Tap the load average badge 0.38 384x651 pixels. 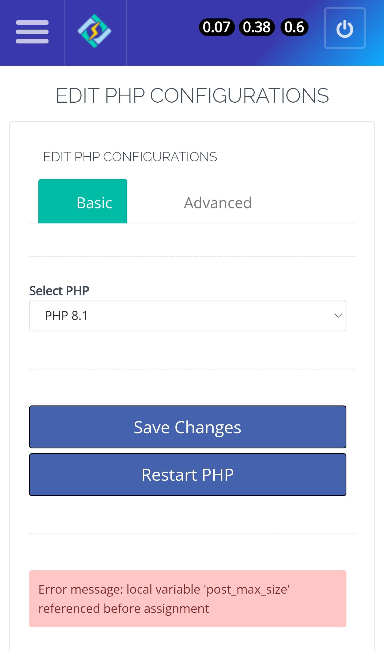256,27
